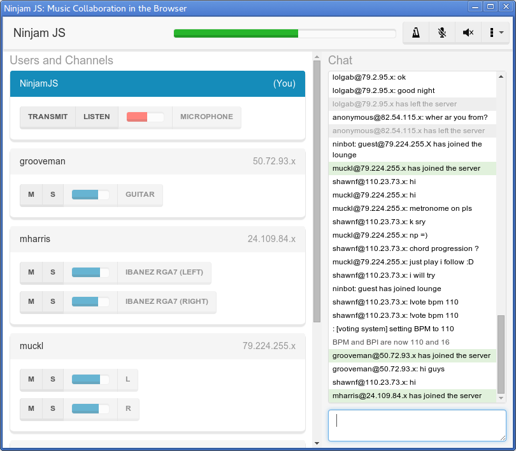Screen dimensions: 516x451
Task: Click the 'Users and Channels' heading
Action: 62,61
